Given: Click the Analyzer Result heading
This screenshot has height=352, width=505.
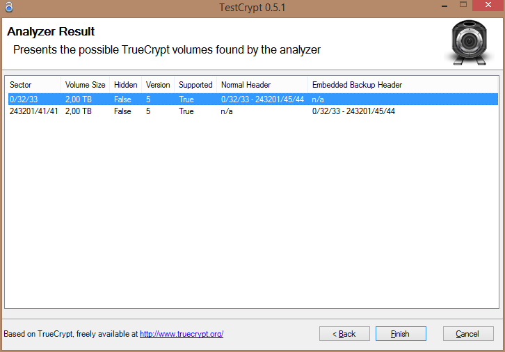Looking at the screenshot, I should [x=51, y=31].
